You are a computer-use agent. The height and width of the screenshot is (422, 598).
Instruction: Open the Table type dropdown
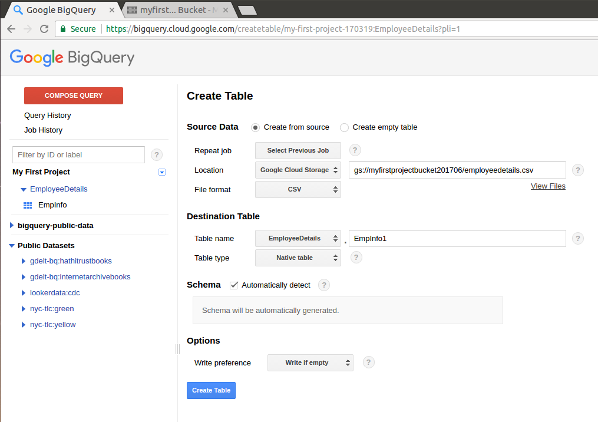pos(298,258)
